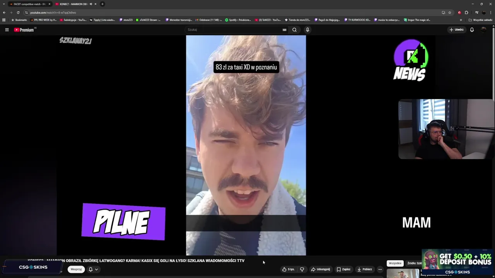The height and width of the screenshot is (278, 495).
Task: Open Tipply | Lista wiadomości bookmark
Action: 102,20
